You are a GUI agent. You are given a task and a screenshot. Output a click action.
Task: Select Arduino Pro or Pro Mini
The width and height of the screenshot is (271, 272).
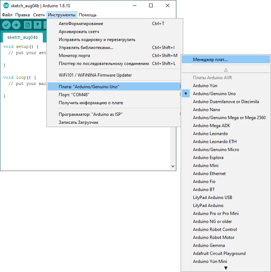tap(226, 214)
